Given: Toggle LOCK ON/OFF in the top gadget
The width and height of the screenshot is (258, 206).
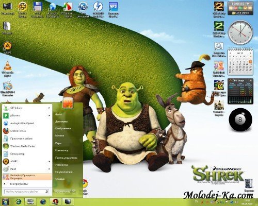Looking at the screenshot, I should [x=240, y=13].
